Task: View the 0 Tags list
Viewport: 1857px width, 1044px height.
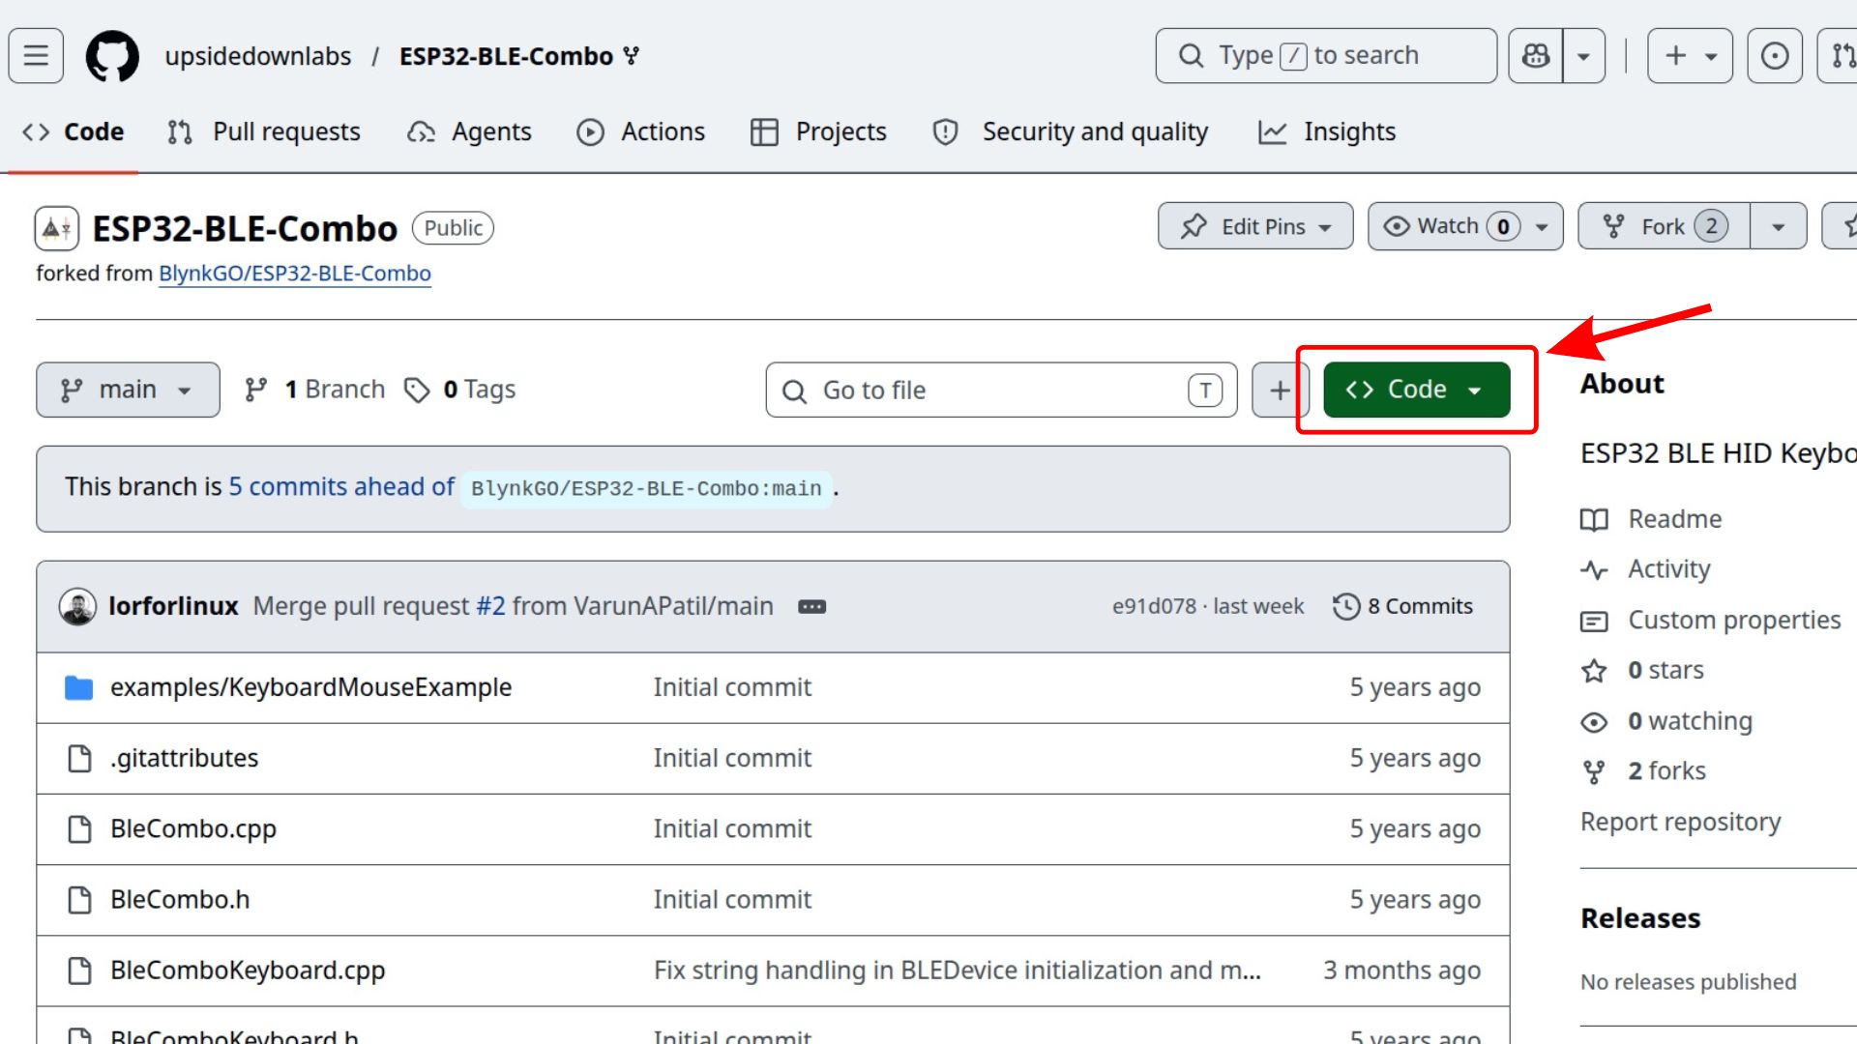Action: 459,390
